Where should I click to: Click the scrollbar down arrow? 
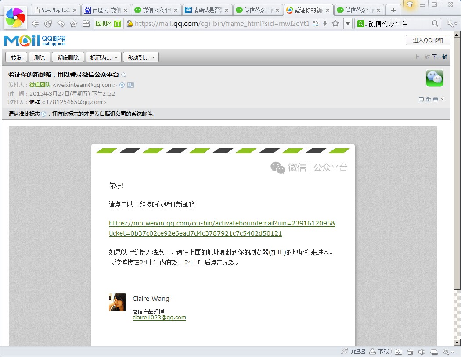[457, 343]
